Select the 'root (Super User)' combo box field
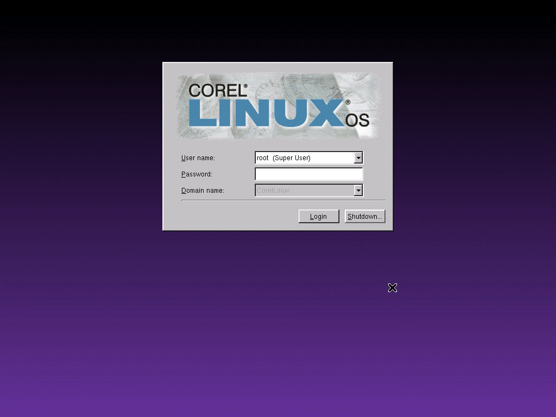Screen dimensions: 556x417 [x=304, y=158]
